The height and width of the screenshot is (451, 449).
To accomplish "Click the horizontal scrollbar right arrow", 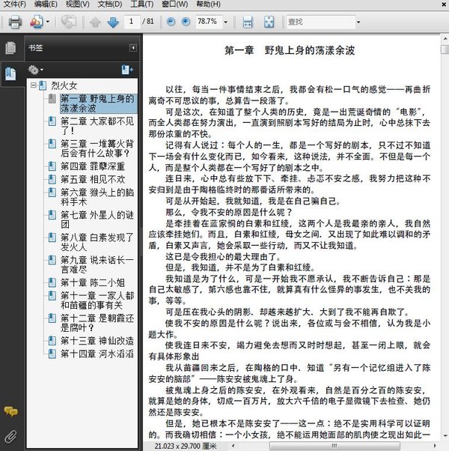I will pos(436,446).
